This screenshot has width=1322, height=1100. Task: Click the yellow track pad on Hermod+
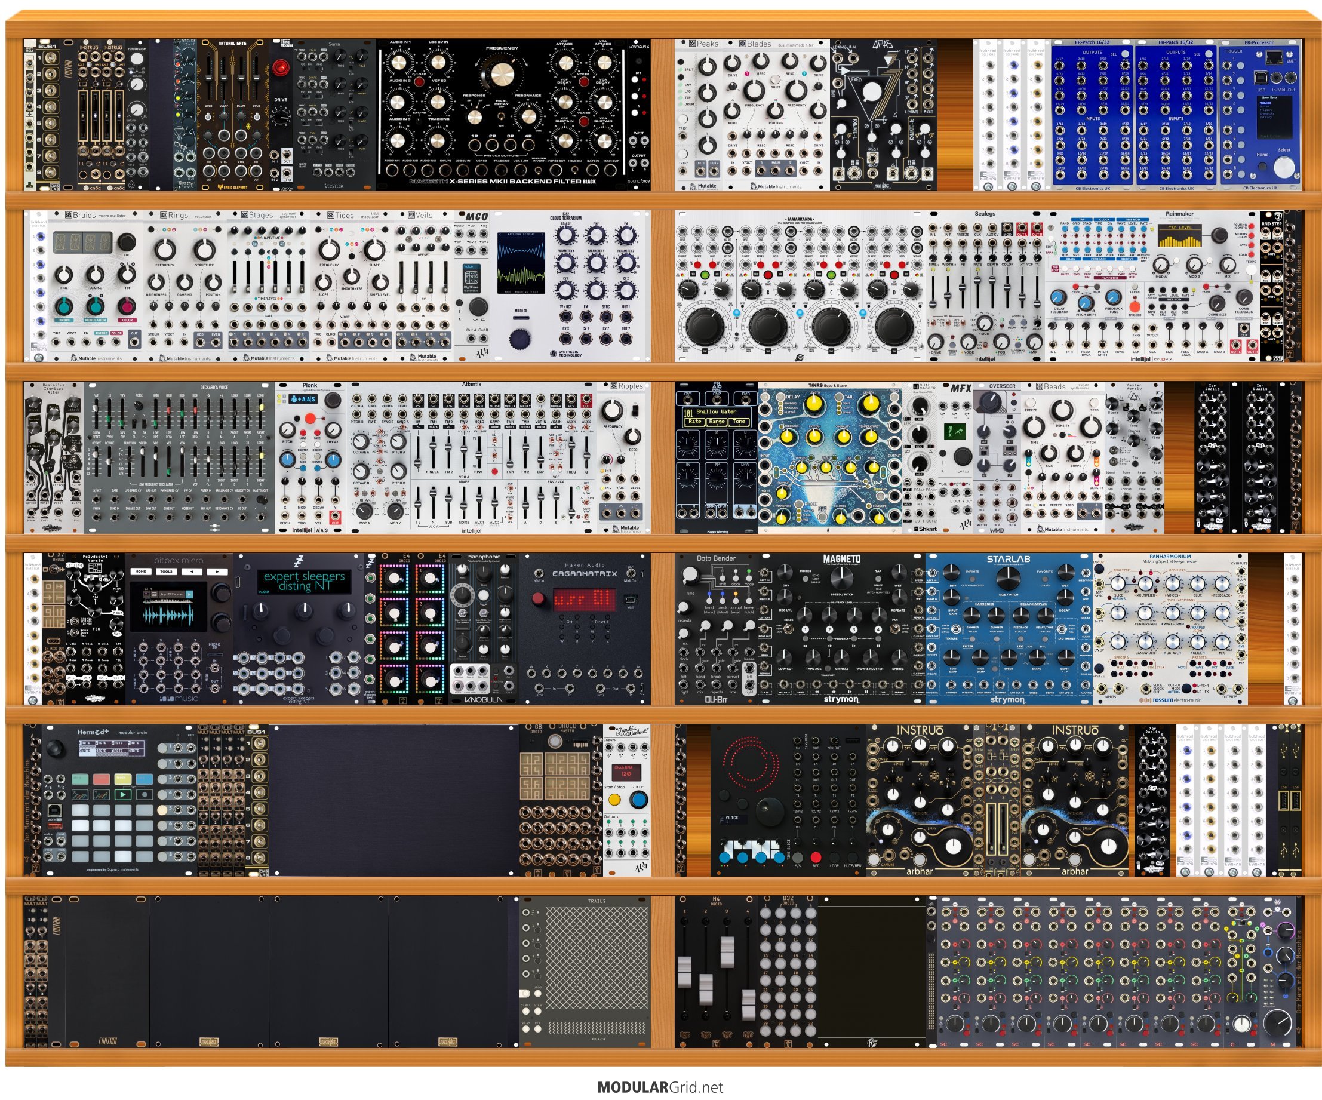122,779
